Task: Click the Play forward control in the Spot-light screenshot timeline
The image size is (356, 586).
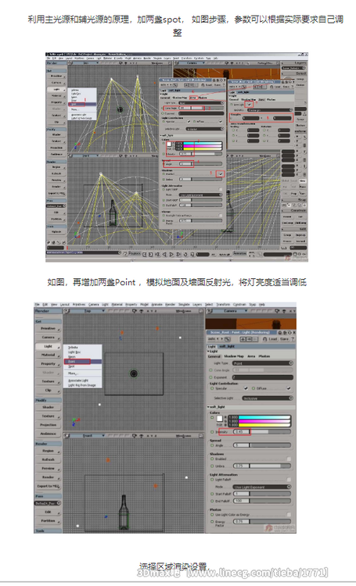Action: point(171,255)
